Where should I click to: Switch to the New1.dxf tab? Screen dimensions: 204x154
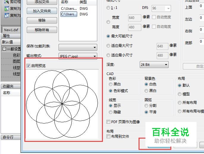pyautogui.click(x=11, y=30)
